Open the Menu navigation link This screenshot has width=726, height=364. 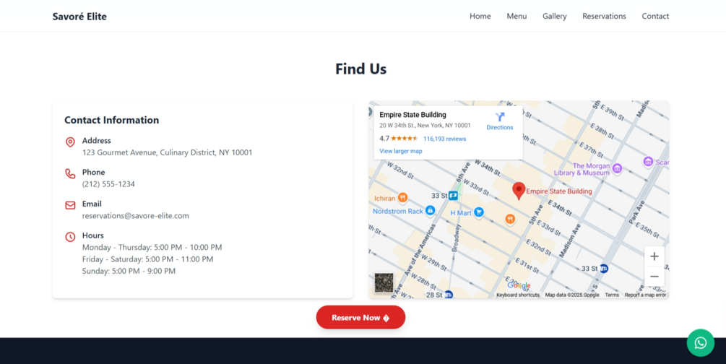(x=517, y=16)
